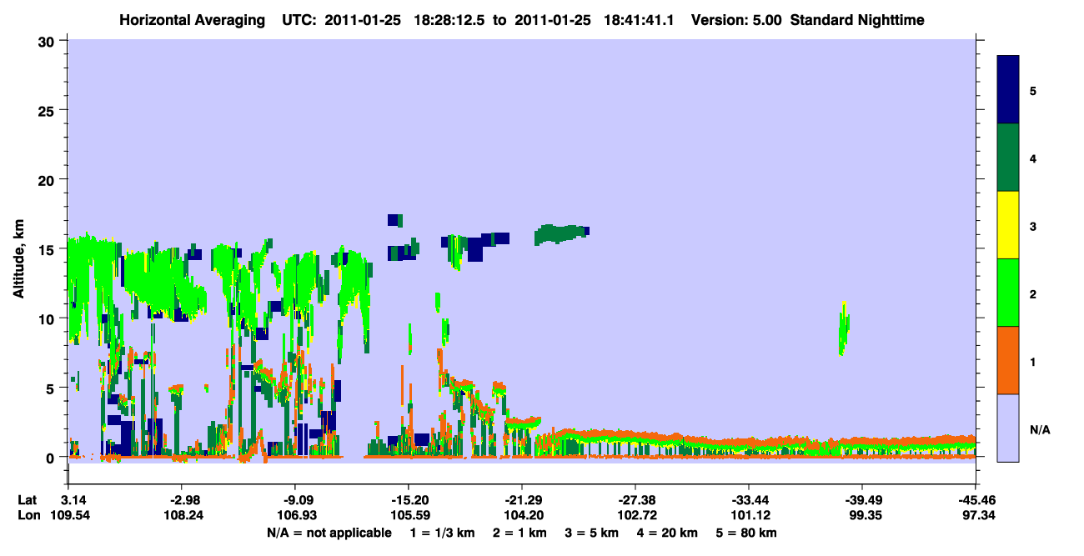The height and width of the screenshot is (556, 1084).
Task: Click the dark green level 4 color swatch
Action: 1008,158
